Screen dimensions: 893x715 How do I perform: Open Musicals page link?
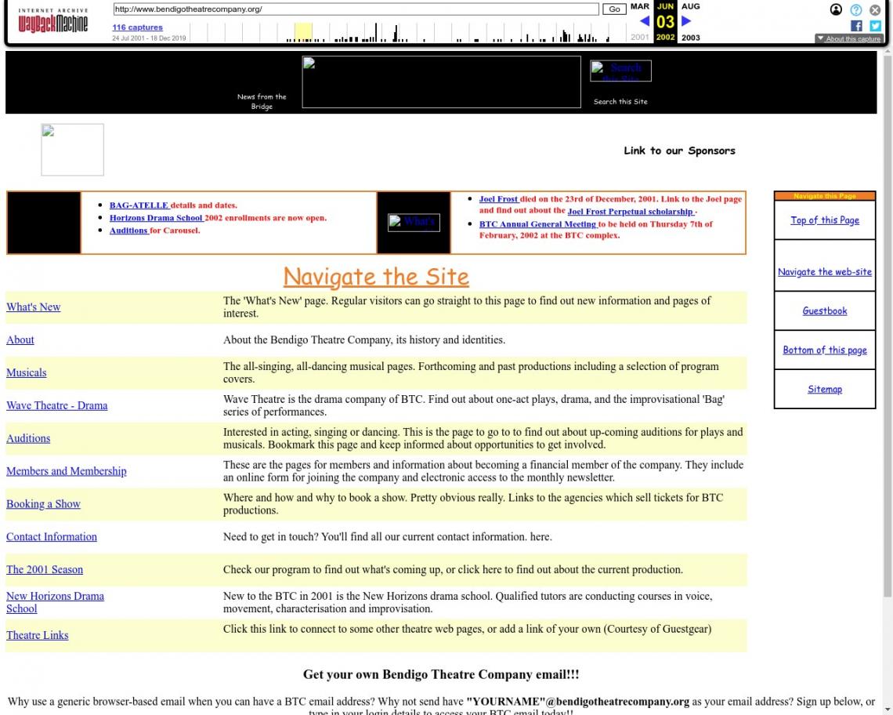pos(26,373)
